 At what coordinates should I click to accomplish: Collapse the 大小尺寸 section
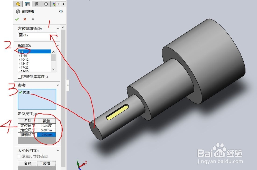58,150
